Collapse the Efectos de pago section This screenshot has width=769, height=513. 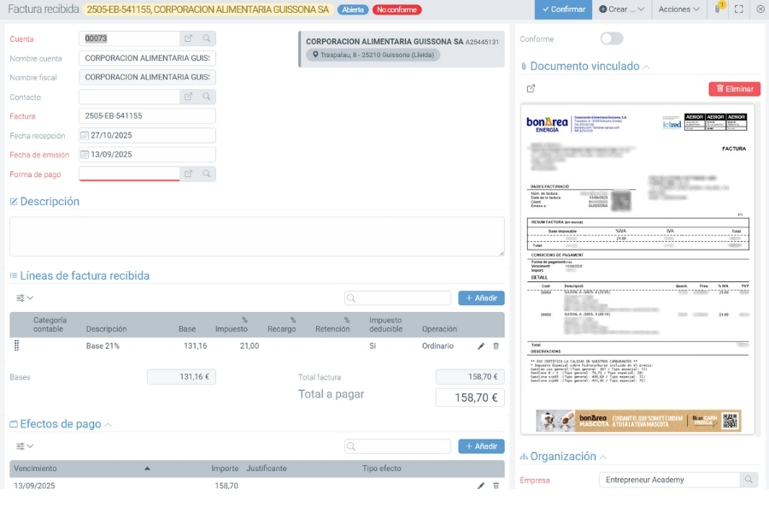click(108, 424)
